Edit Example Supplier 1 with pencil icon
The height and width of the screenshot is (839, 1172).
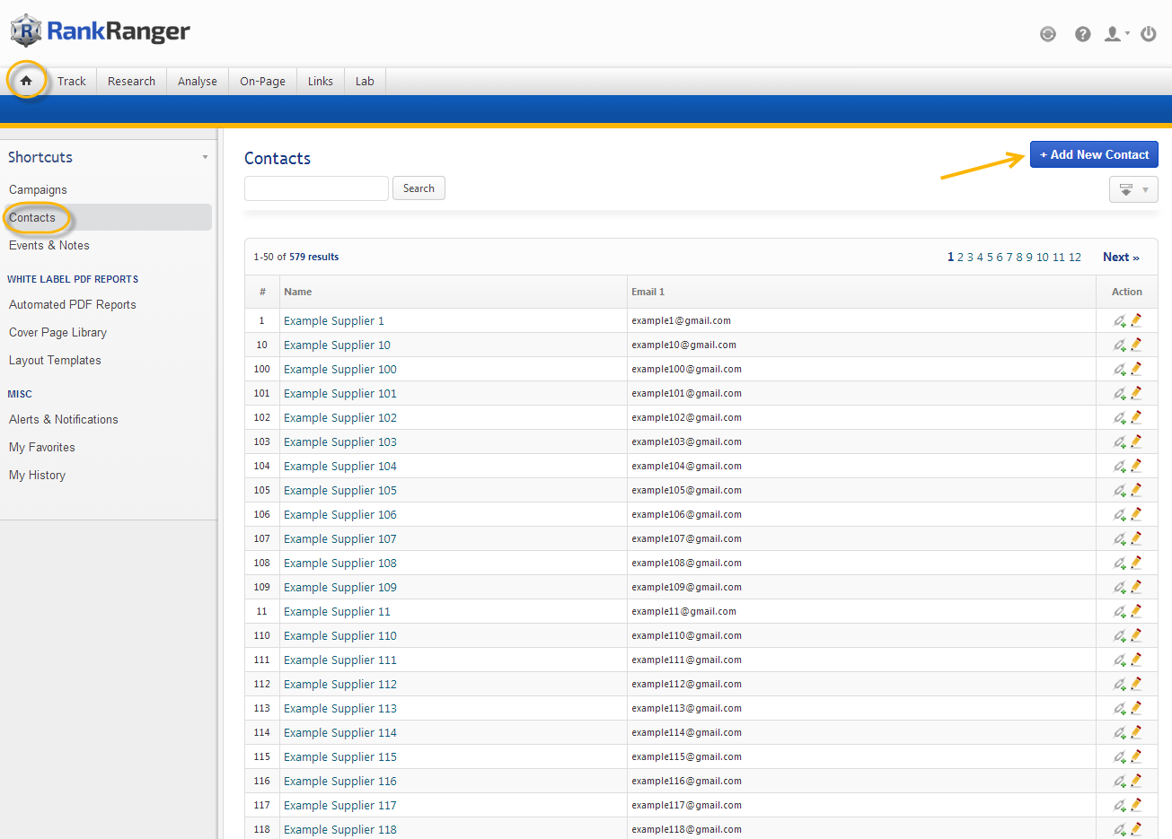coord(1136,320)
